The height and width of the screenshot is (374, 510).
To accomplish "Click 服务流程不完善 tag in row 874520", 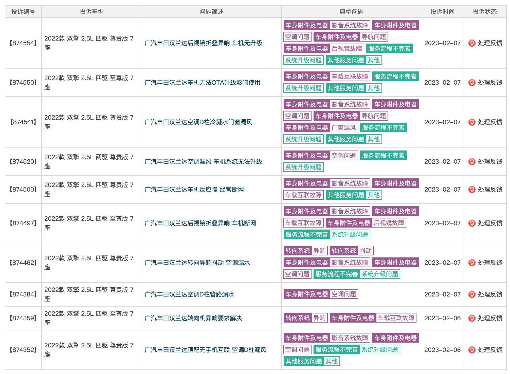I will tap(383, 156).
